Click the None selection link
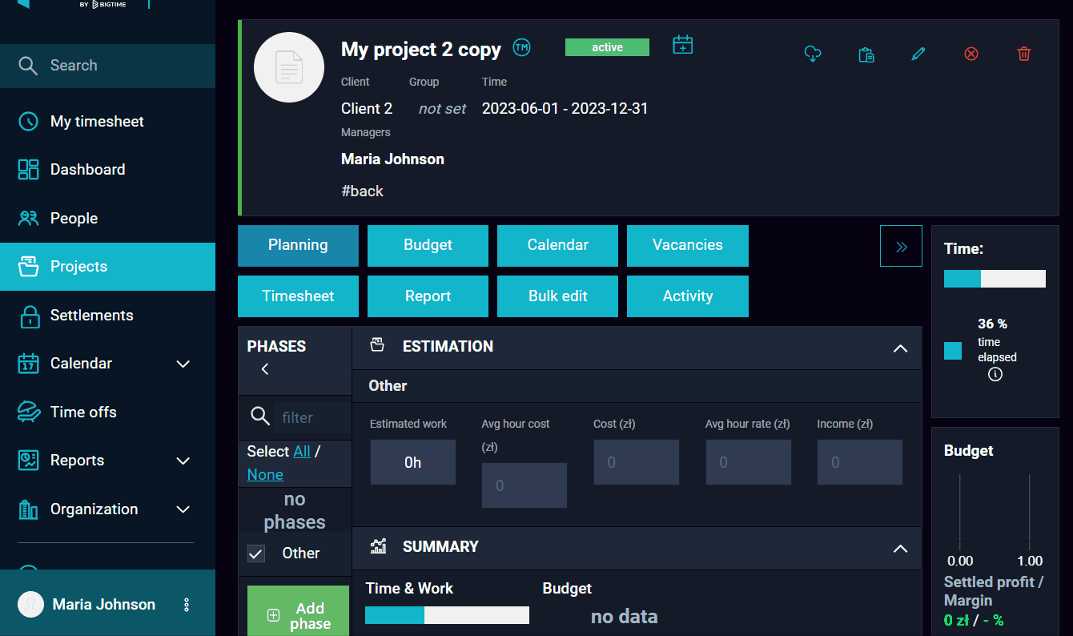 pyautogui.click(x=265, y=475)
